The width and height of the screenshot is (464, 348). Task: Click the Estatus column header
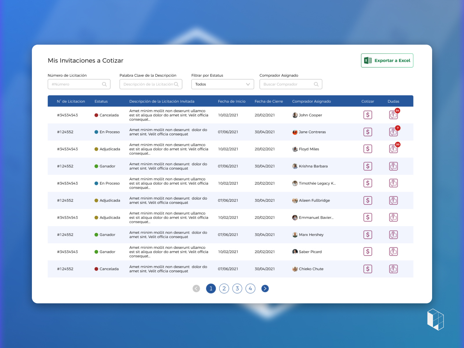pyautogui.click(x=101, y=101)
